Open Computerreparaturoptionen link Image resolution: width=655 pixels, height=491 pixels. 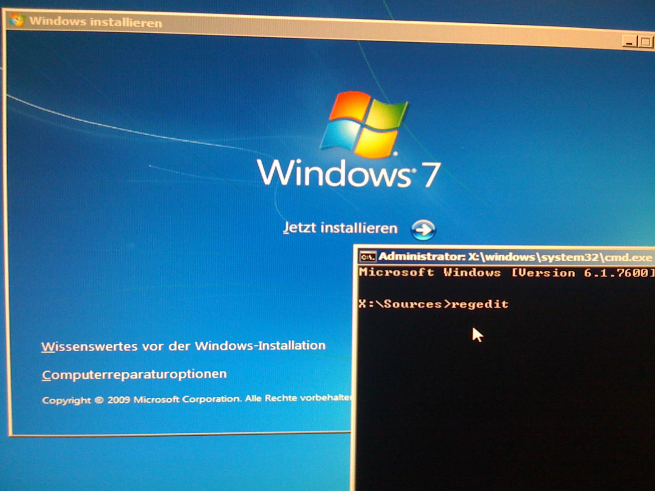coord(134,375)
